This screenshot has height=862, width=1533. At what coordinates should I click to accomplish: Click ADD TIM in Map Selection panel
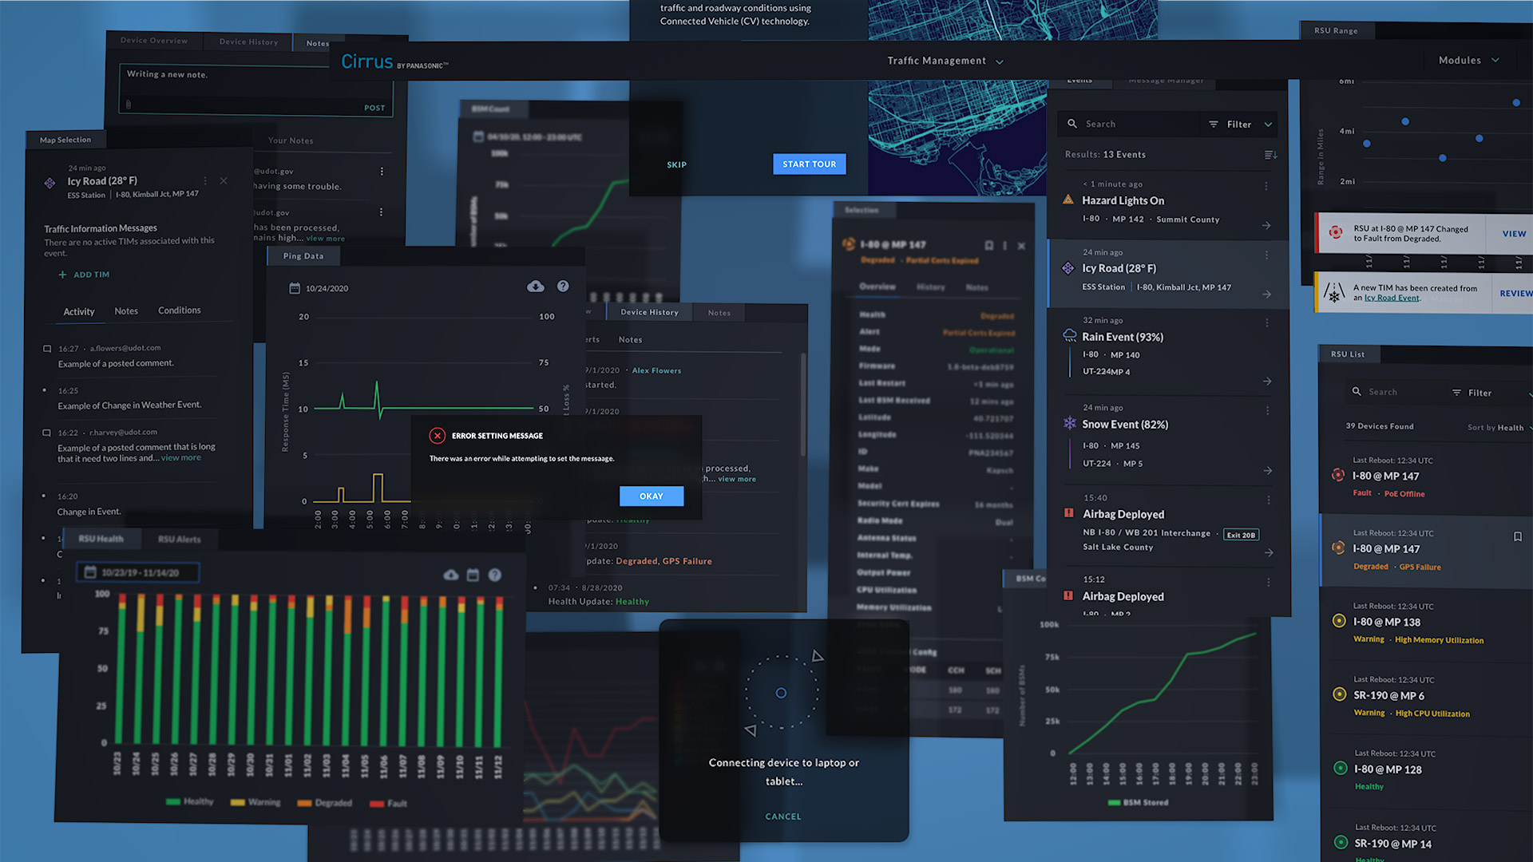click(x=84, y=275)
